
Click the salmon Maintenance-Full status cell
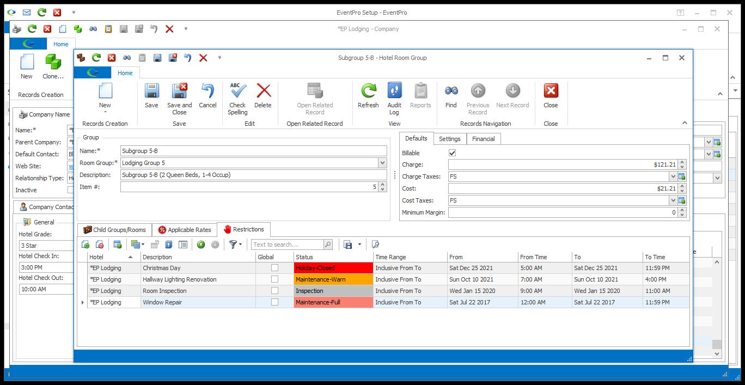click(x=333, y=302)
